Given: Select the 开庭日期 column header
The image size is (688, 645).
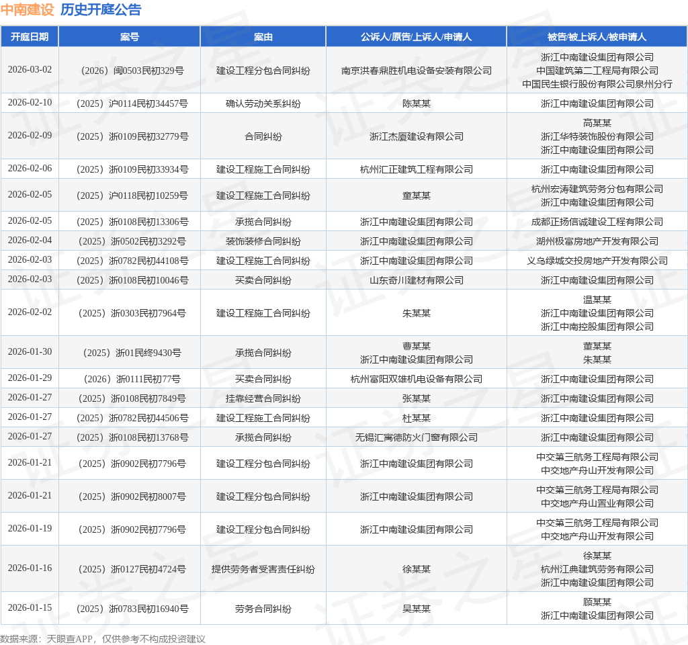Looking at the screenshot, I should 30,37.
